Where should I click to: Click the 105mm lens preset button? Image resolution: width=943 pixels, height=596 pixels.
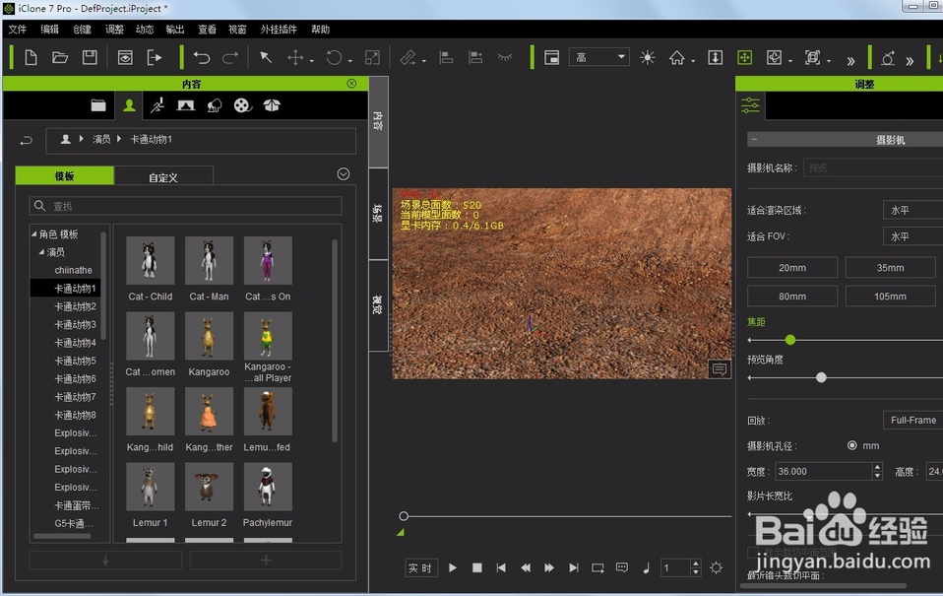click(x=890, y=296)
